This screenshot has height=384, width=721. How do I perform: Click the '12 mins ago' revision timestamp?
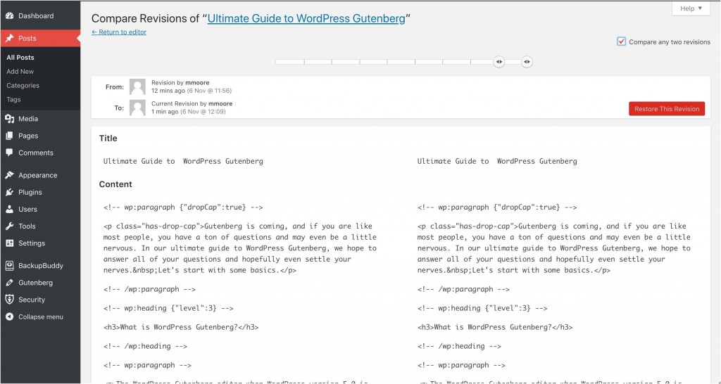tap(168, 91)
